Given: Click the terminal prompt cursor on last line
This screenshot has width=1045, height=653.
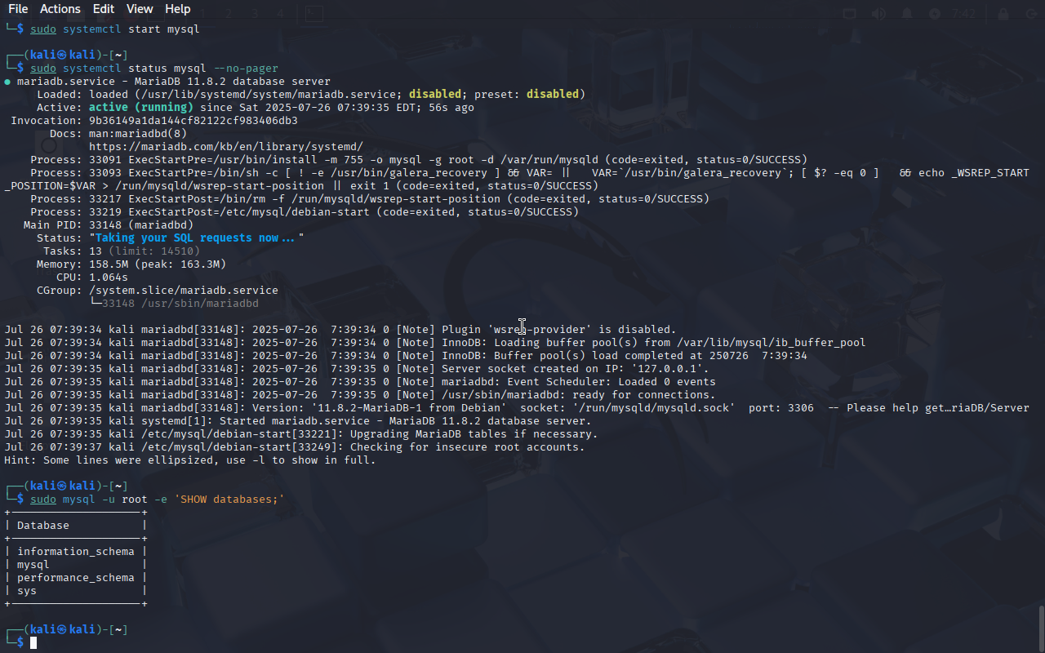Looking at the screenshot, I should click(x=33, y=643).
